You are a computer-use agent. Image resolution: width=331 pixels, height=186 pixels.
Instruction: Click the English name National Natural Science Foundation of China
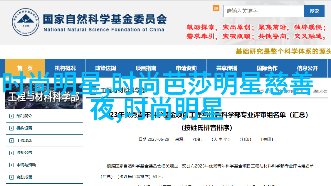tap(104, 30)
